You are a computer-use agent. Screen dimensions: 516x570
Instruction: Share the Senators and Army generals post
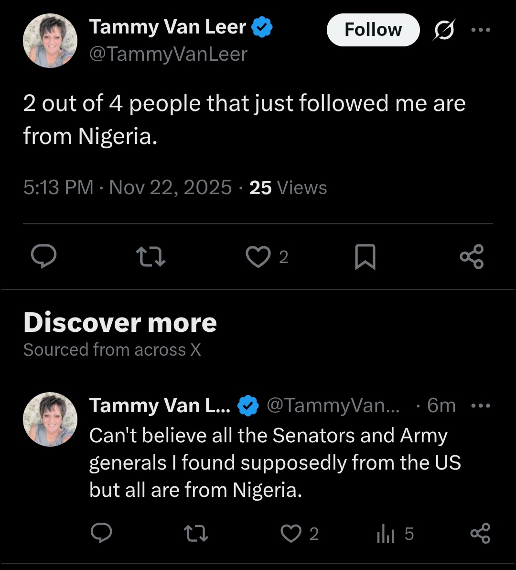[x=480, y=533]
